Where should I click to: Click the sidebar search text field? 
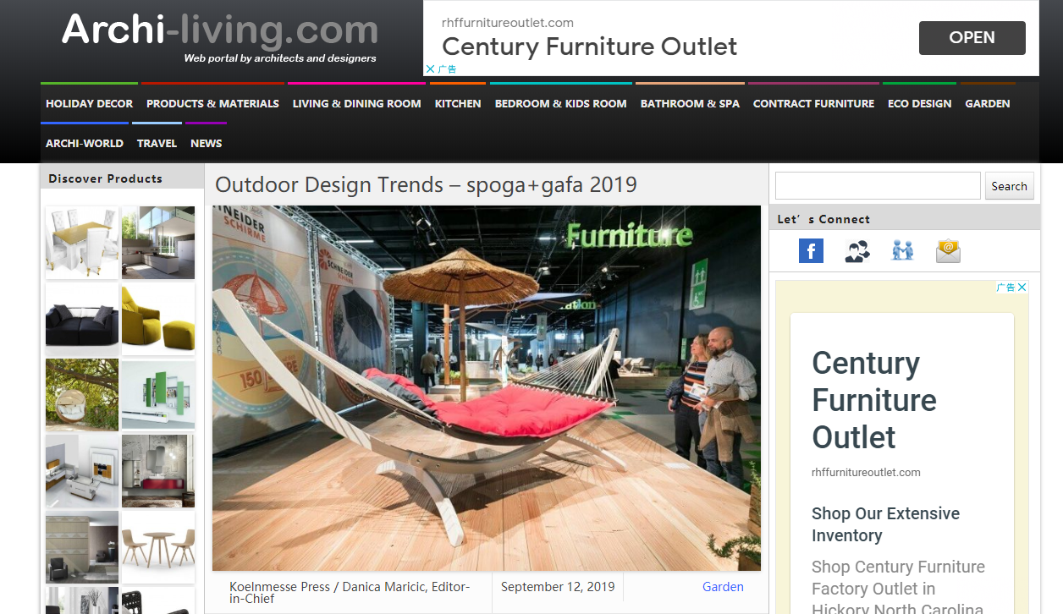click(878, 186)
